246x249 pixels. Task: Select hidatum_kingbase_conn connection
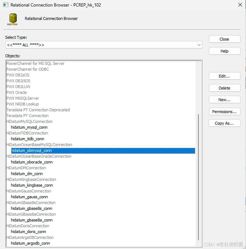point(32,185)
